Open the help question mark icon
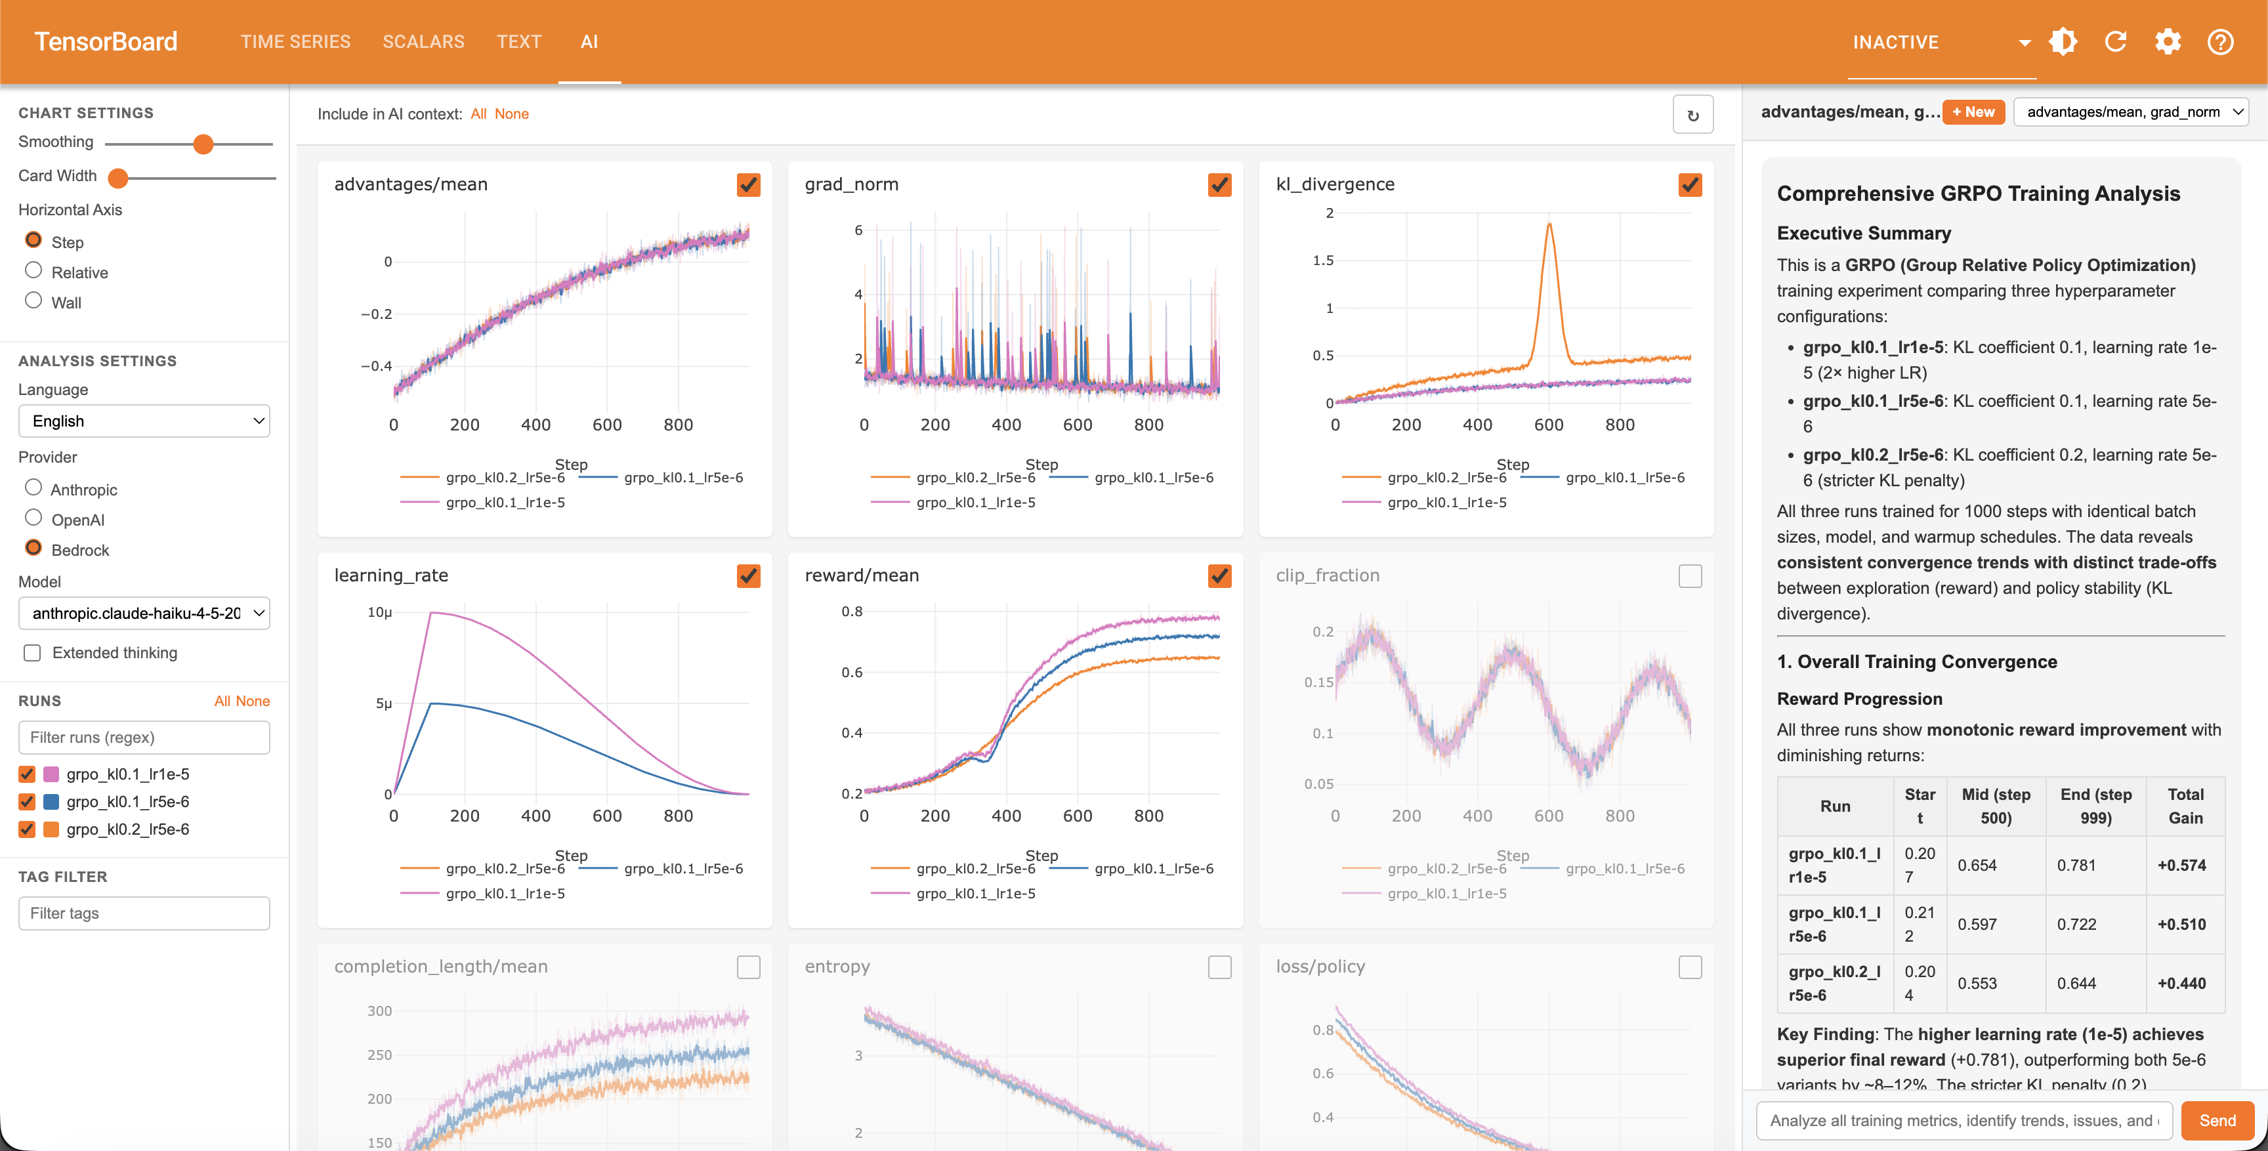This screenshot has width=2268, height=1151. point(2221,41)
